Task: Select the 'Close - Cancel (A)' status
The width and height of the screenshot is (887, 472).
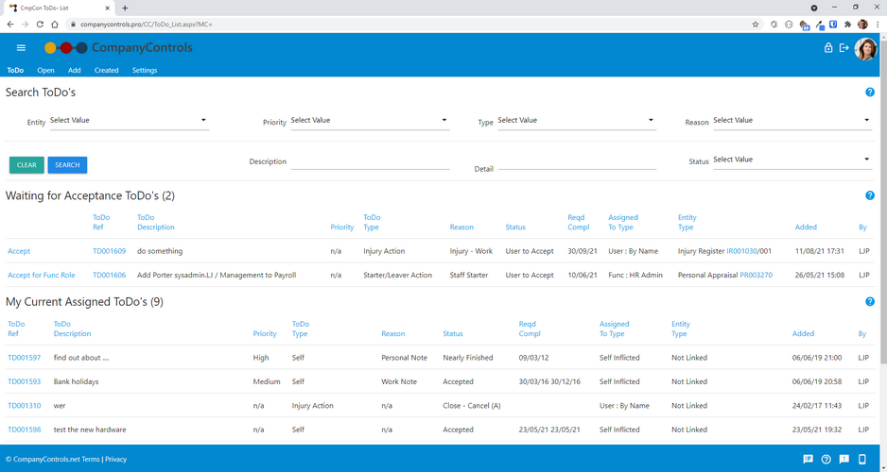Action: pos(472,405)
